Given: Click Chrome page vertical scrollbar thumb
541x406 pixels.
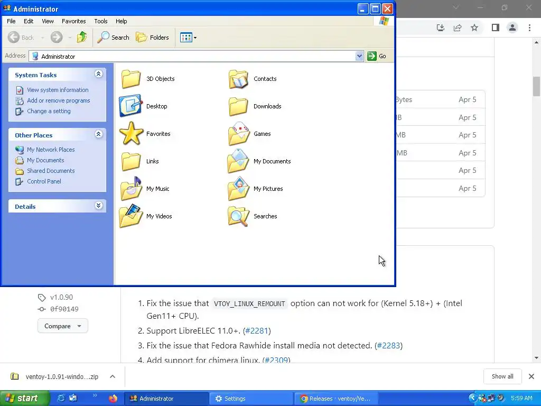Looking at the screenshot, I should [536, 86].
